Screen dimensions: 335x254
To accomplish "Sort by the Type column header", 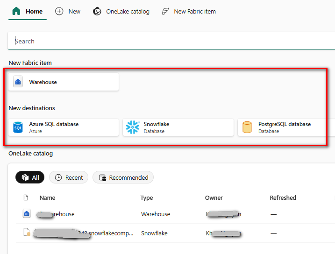I will (147, 198).
